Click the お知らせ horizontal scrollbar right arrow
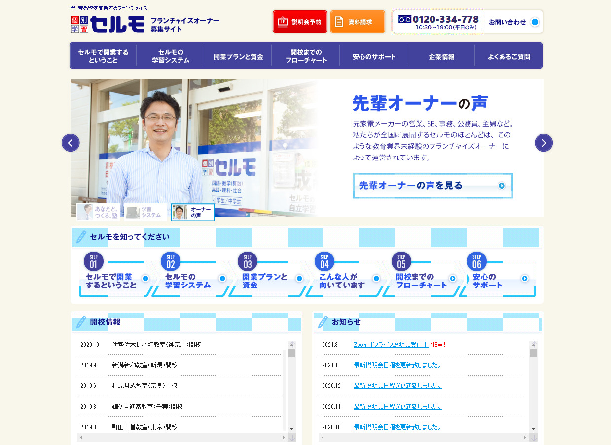Viewport: 611px width, 445px height. 525,437
